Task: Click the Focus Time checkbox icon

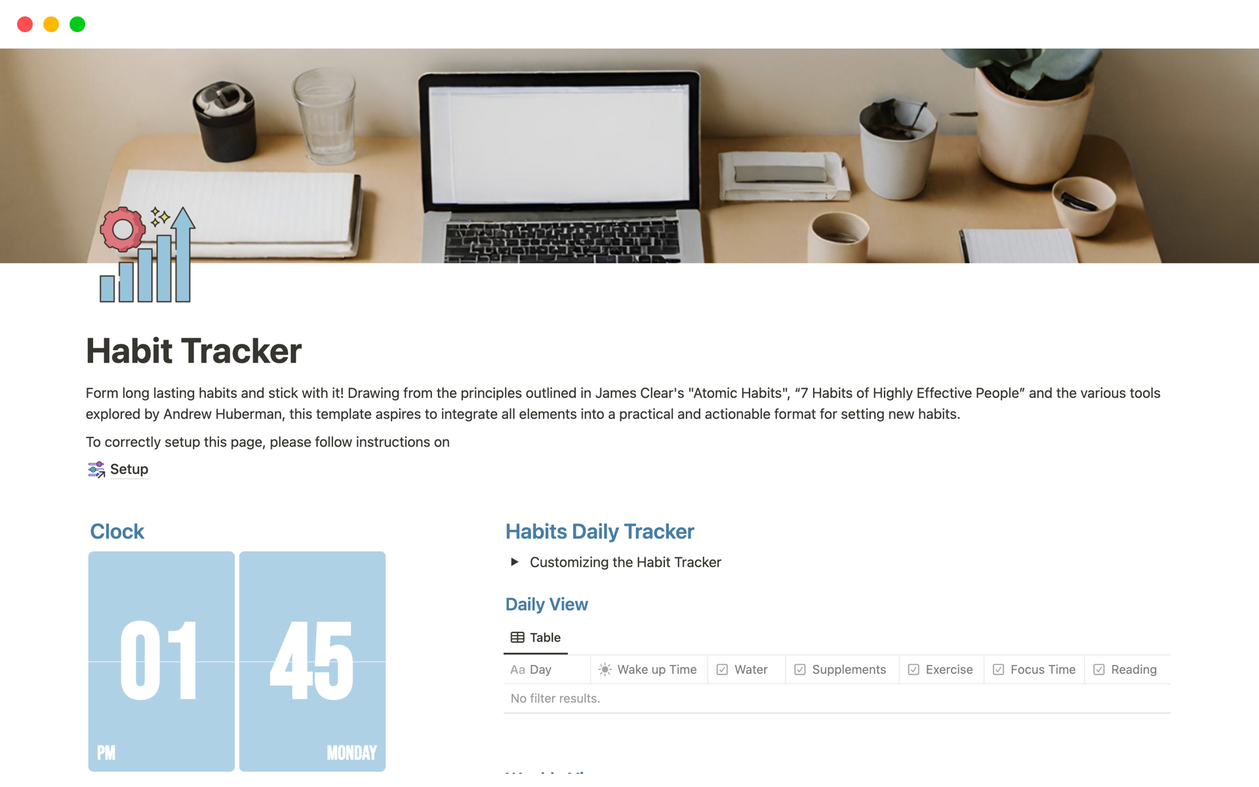Action: point(998,669)
